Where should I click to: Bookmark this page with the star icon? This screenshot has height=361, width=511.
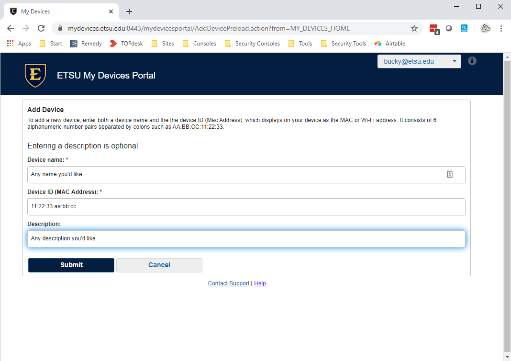tap(414, 28)
